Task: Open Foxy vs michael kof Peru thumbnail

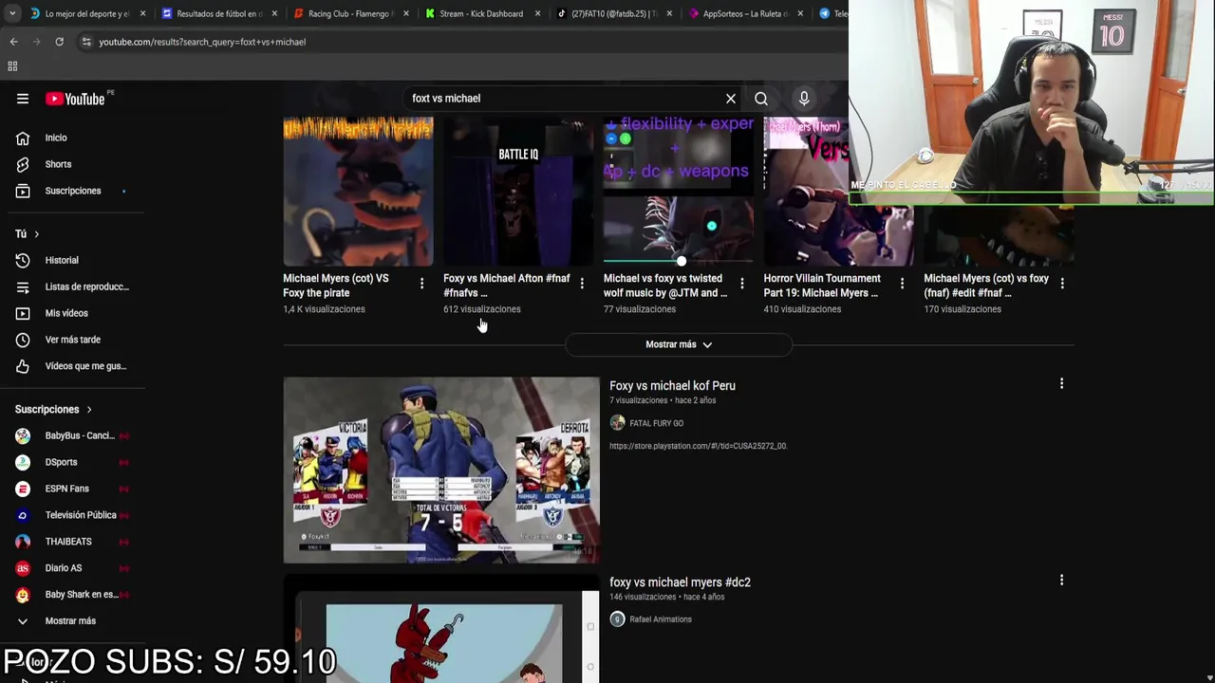Action: pos(441,470)
